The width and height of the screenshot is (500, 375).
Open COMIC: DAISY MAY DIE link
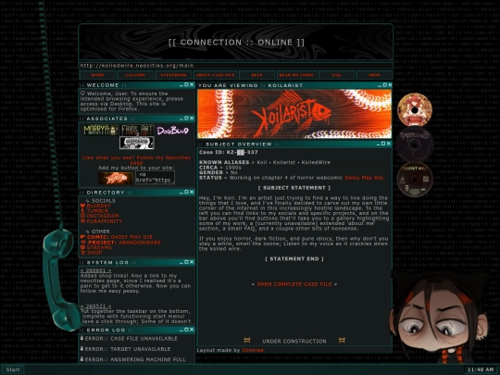(119, 237)
